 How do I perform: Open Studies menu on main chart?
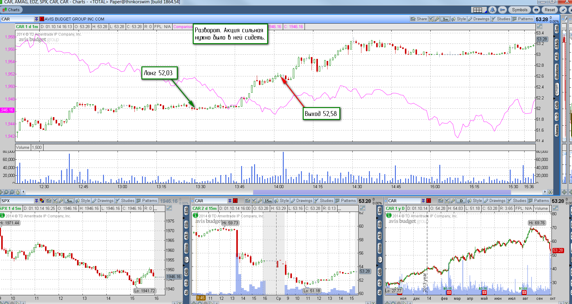[x=501, y=19]
